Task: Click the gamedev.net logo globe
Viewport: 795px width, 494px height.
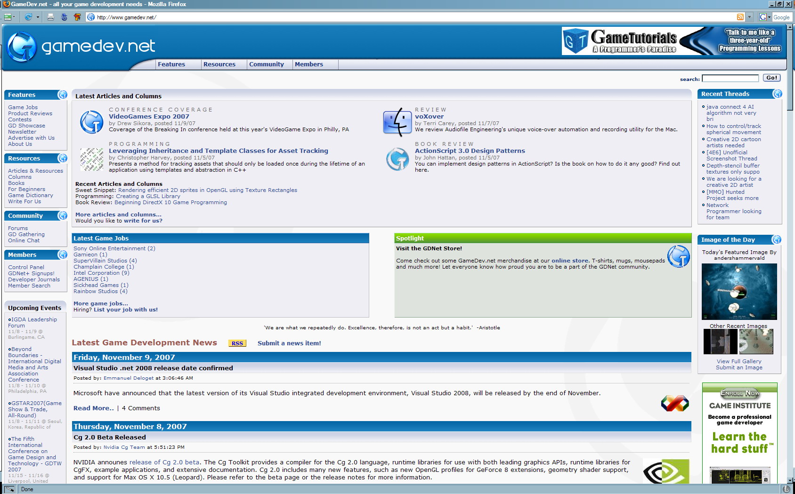Action: (22, 47)
